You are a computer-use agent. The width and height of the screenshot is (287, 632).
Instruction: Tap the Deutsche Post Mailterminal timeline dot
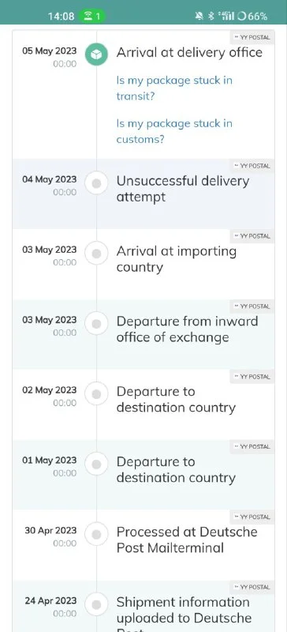tap(96, 534)
